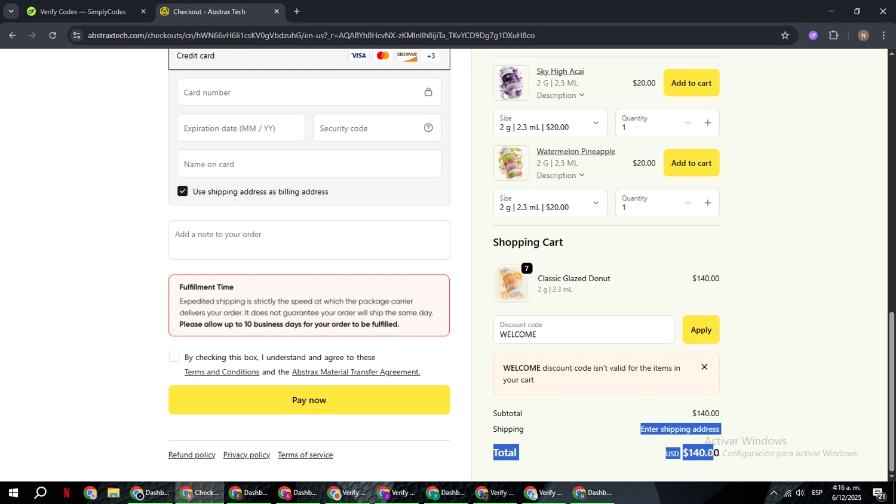This screenshot has height=504, width=896.
Task: Reload the checkout page
Action: click(x=53, y=35)
